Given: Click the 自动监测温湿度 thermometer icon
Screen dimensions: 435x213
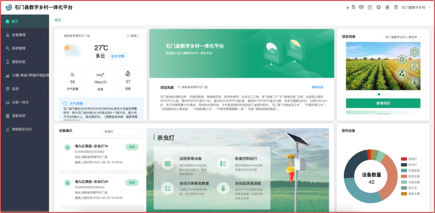Looking at the screenshot, I should [223, 188].
